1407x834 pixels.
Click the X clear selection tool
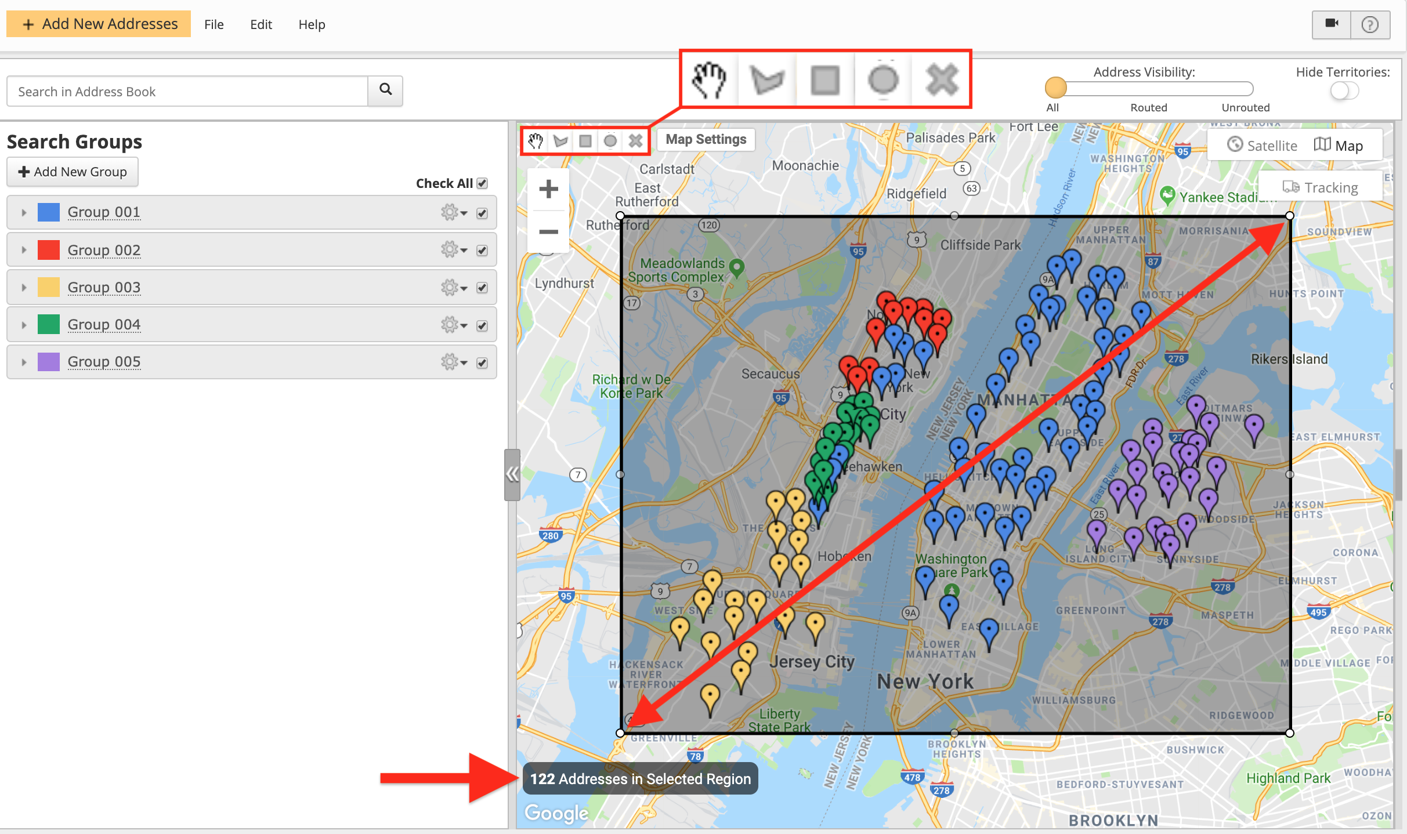point(635,140)
